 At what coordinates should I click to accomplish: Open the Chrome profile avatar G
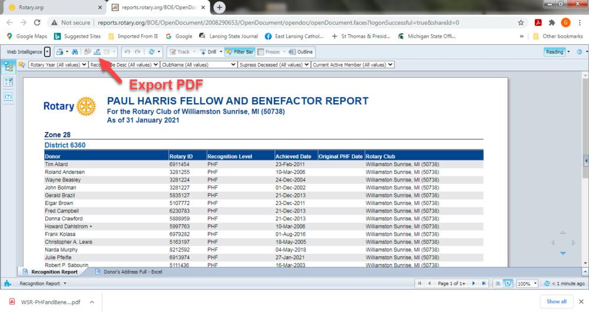click(565, 22)
